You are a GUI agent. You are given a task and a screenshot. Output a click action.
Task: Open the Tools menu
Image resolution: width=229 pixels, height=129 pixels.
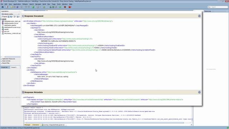59,4
